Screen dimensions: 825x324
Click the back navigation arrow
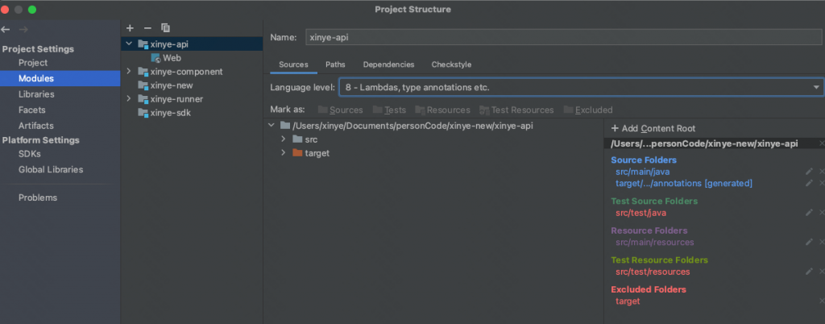(x=6, y=30)
